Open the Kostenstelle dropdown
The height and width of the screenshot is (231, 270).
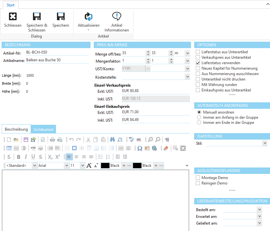click(187, 77)
